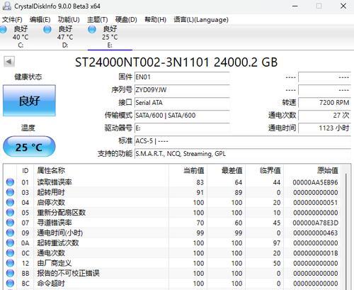Click the status orb beside drive E:

92,30
